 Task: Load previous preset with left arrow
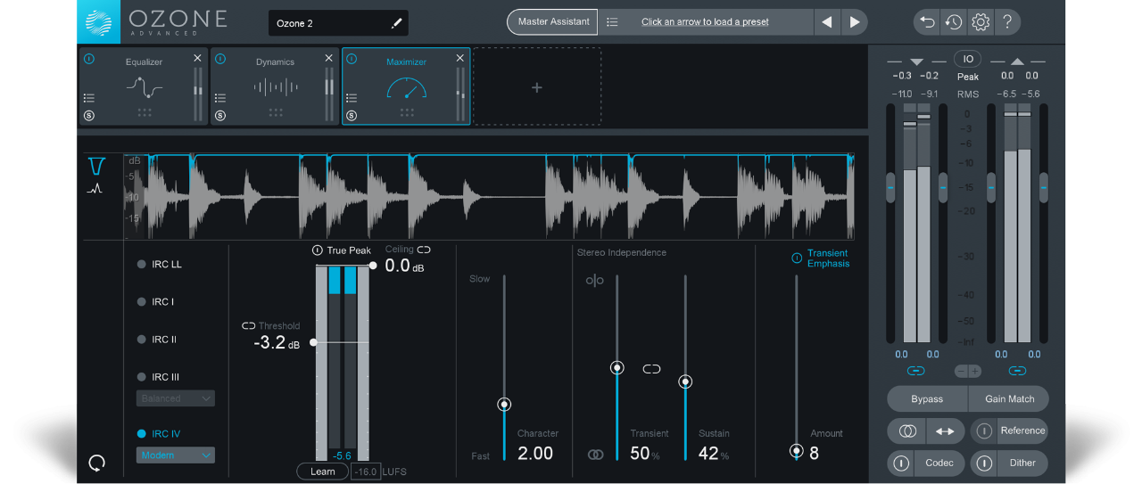pos(827,22)
